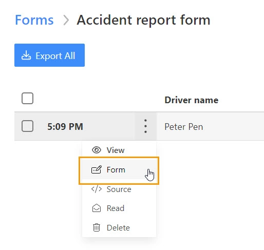This screenshot has width=264, height=250.
Task: Select the Source menu entry
Action: point(119,189)
